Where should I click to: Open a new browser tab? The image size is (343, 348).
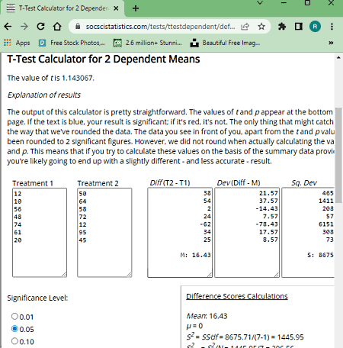click(x=136, y=8)
